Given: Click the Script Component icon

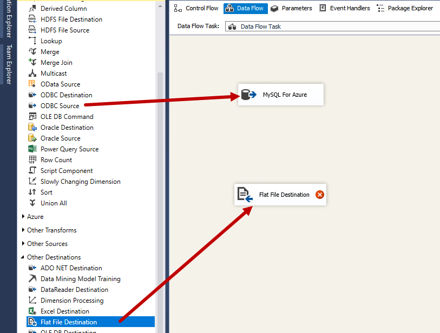Looking at the screenshot, I should click(32, 170).
